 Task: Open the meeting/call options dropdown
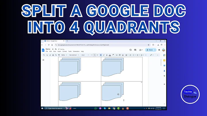coord(141,50)
